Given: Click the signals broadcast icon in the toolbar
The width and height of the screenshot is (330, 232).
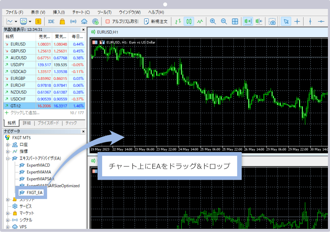Looking at the screenshot, I should (x=73, y=21).
